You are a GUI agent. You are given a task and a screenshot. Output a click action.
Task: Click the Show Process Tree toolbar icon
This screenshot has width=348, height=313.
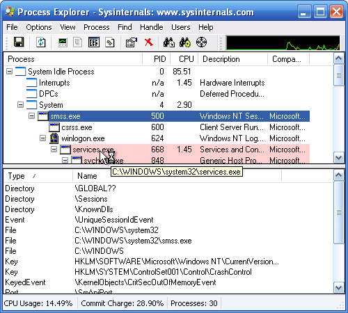pos(78,42)
